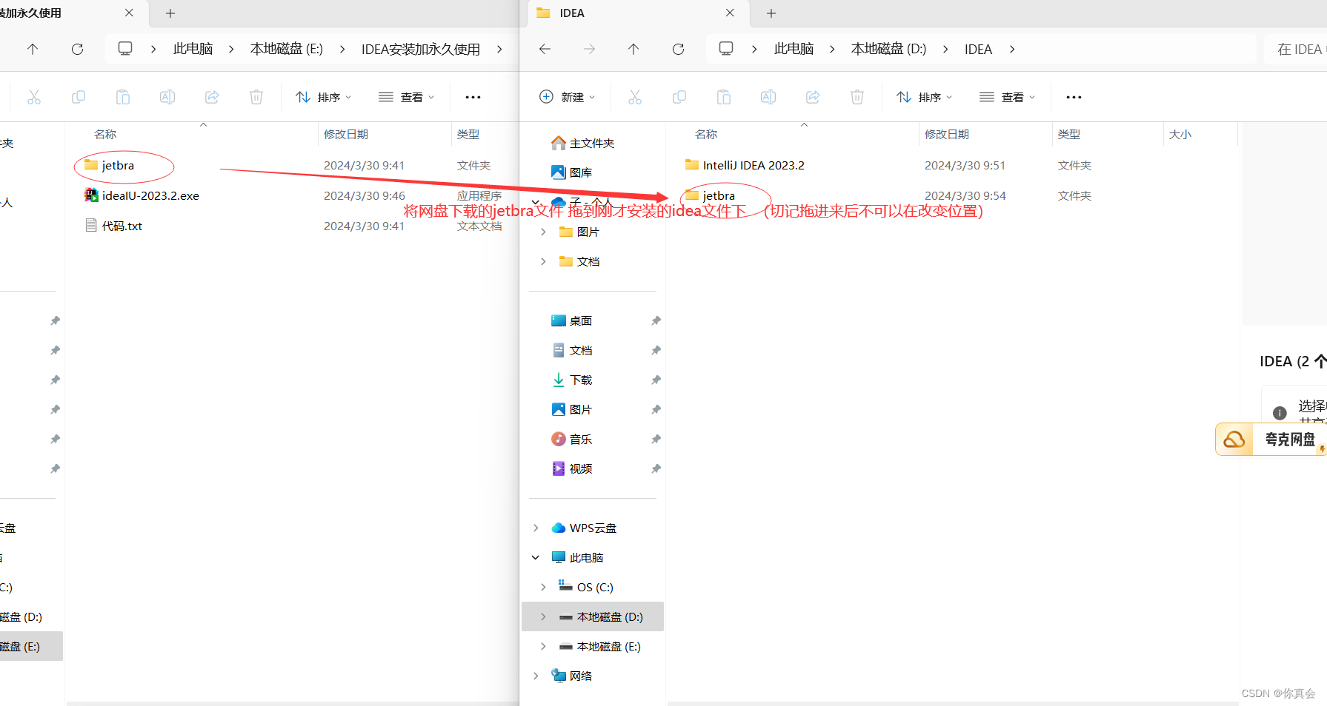
Task: Click Cut icon in left window toolbar
Action: pos(34,97)
